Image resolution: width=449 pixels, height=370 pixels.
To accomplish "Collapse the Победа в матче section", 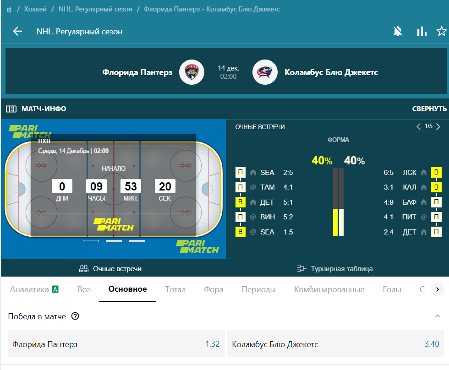I will pyautogui.click(x=437, y=316).
